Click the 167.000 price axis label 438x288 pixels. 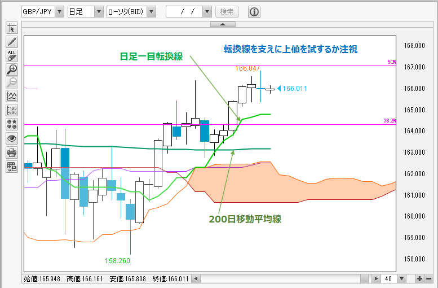tap(414, 67)
